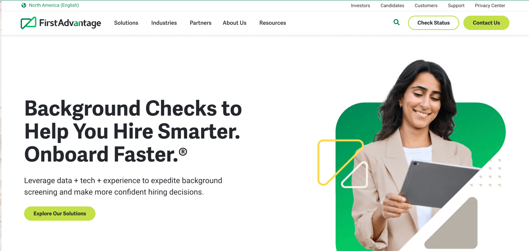Open the Candidates link
The width and height of the screenshot is (529, 251).
392,6
